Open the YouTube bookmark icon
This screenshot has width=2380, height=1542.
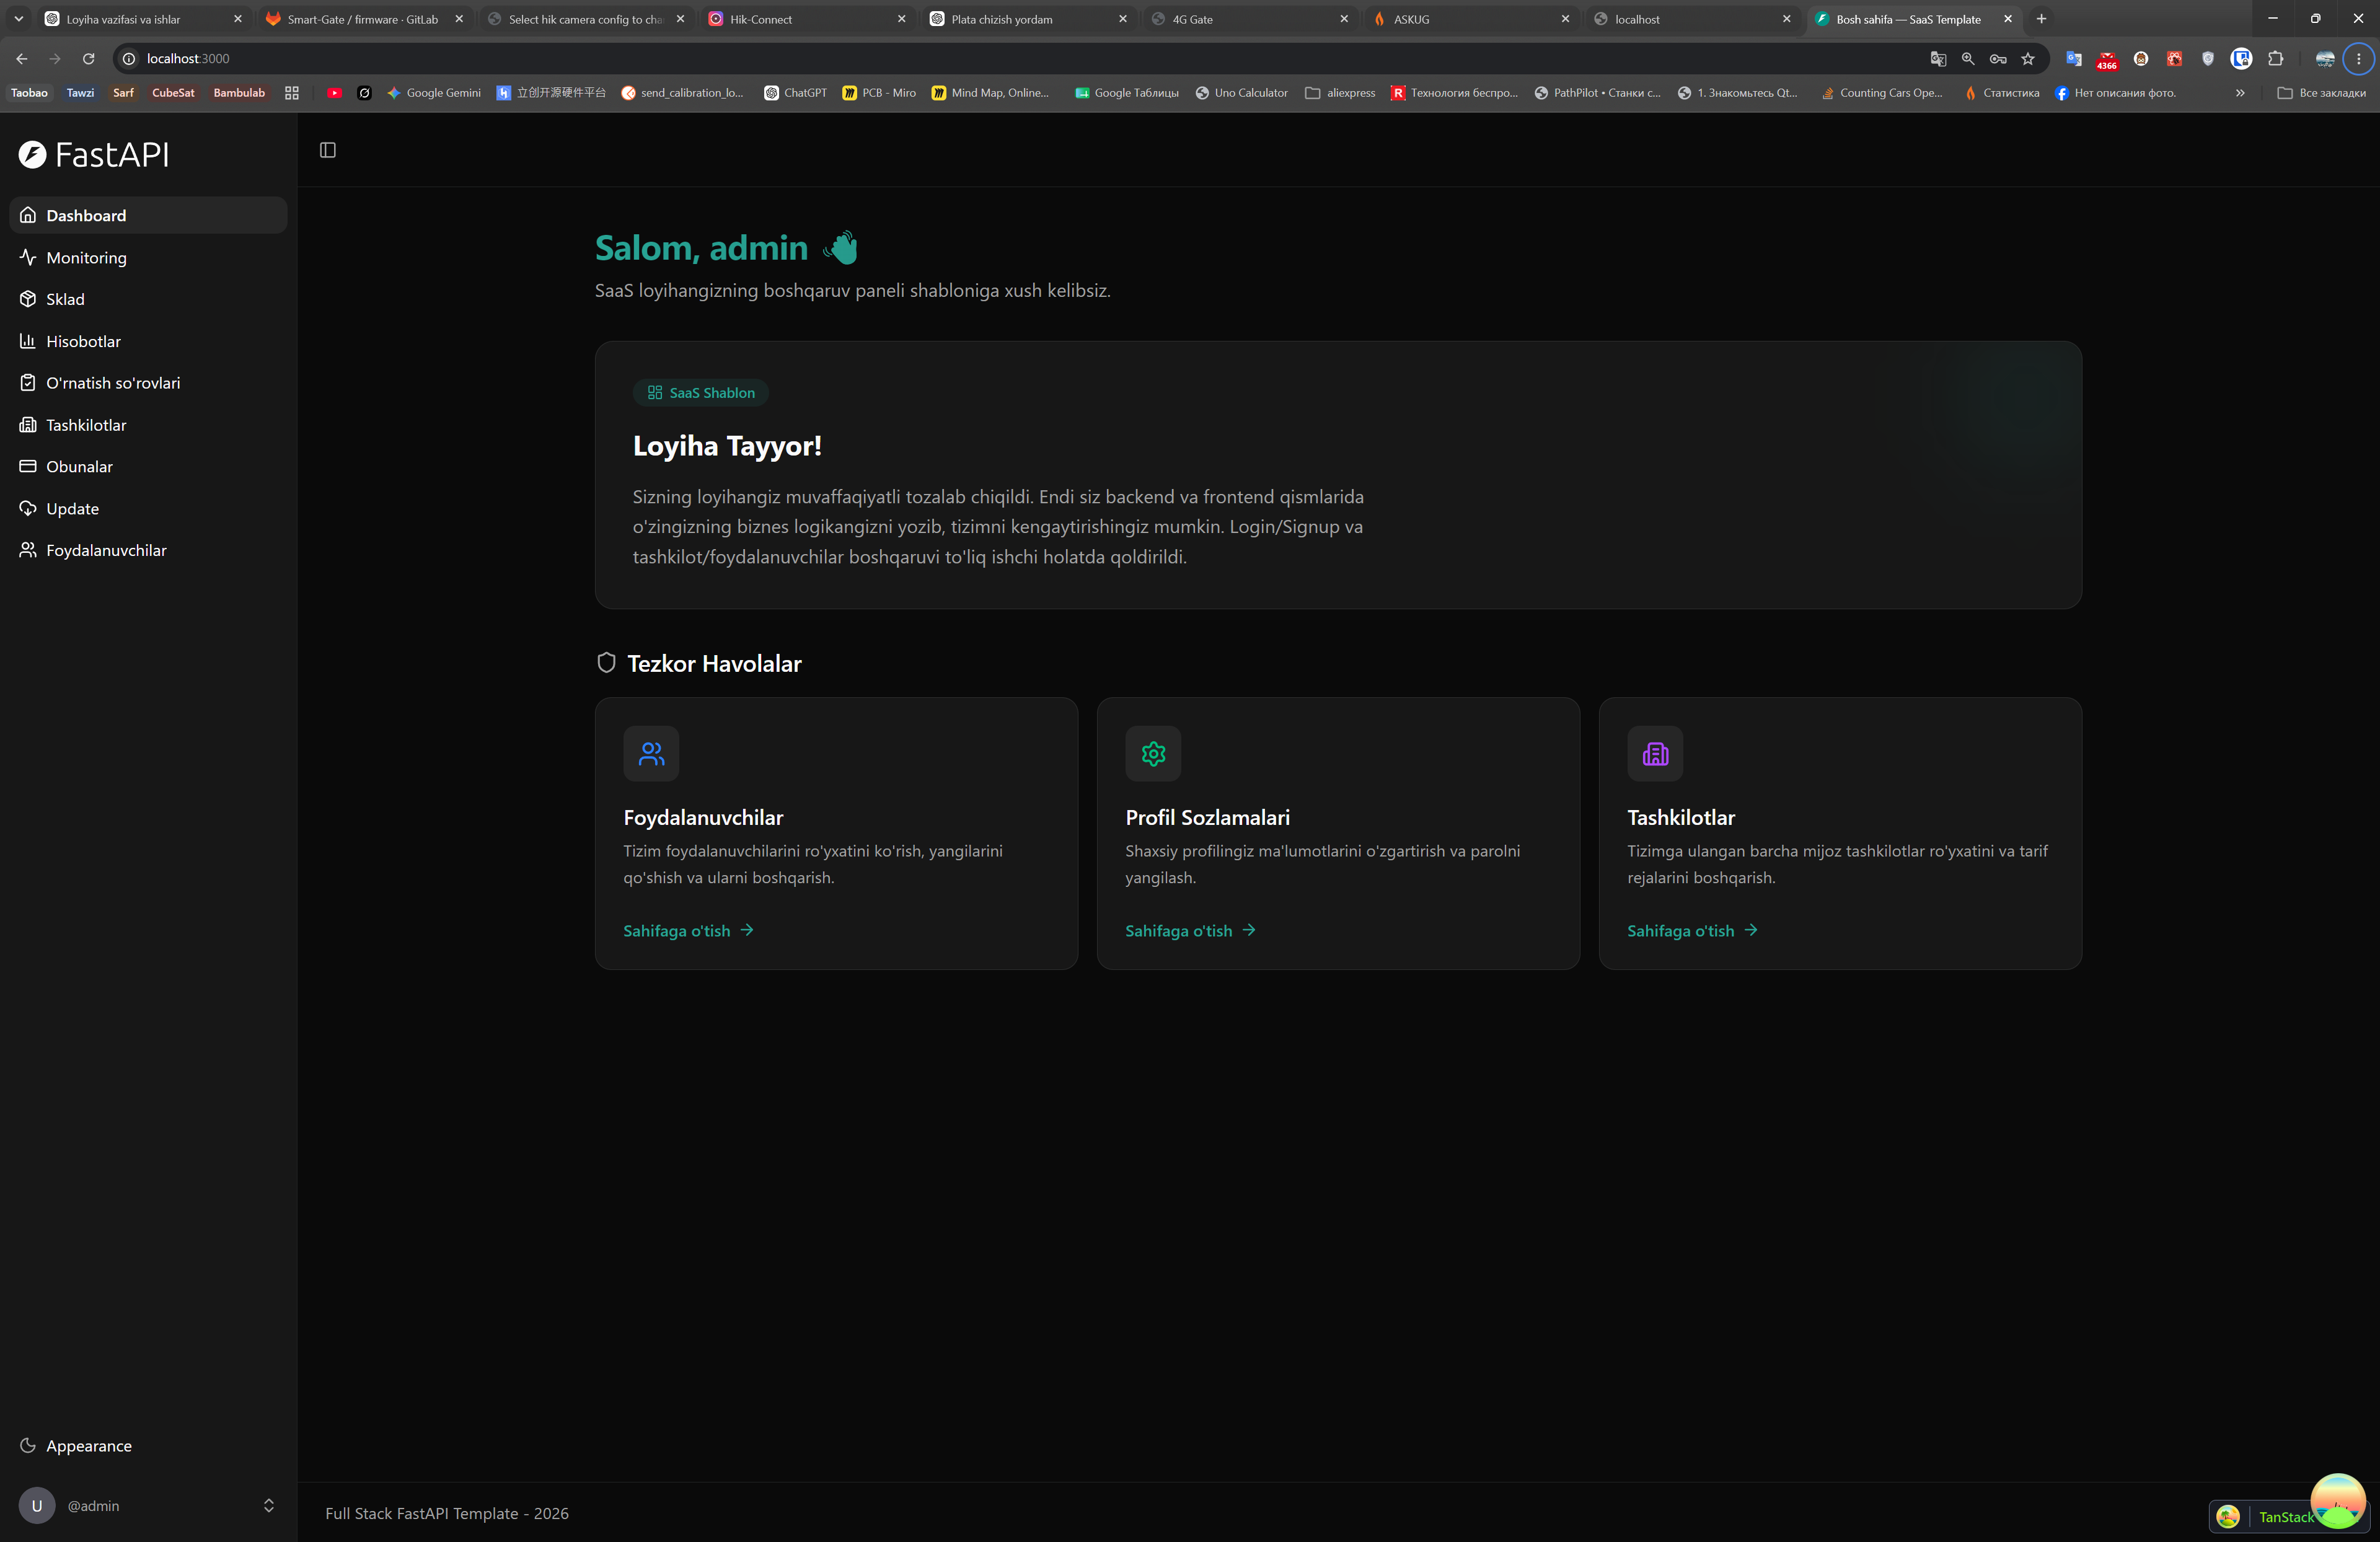(335, 93)
